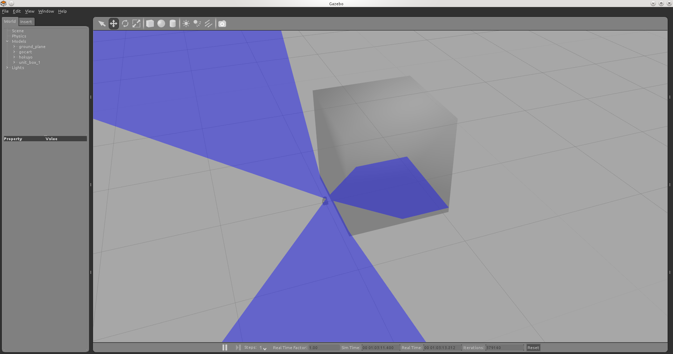Insert a cylinder into the scene
The height and width of the screenshot is (354, 673).
(x=172, y=23)
